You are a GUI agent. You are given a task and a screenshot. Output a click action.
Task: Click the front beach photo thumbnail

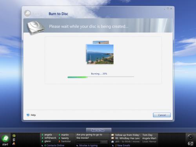point(100,54)
